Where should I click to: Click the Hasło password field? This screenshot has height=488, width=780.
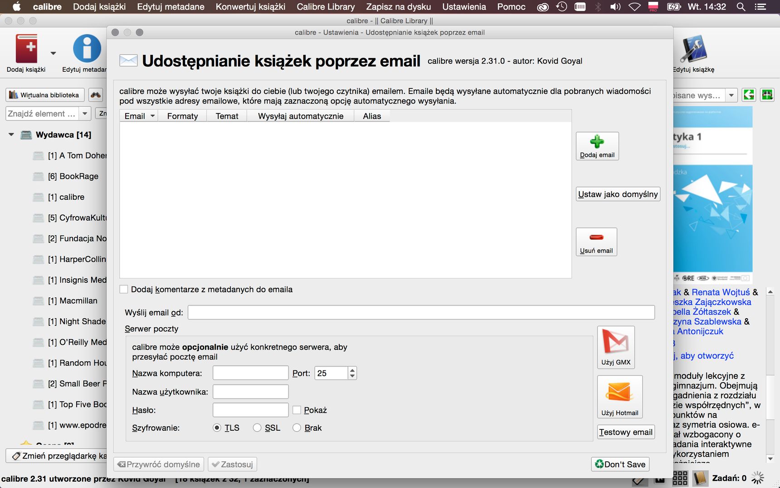[x=250, y=410]
